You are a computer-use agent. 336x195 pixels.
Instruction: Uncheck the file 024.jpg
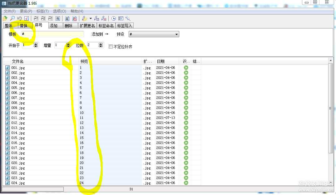point(7,183)
